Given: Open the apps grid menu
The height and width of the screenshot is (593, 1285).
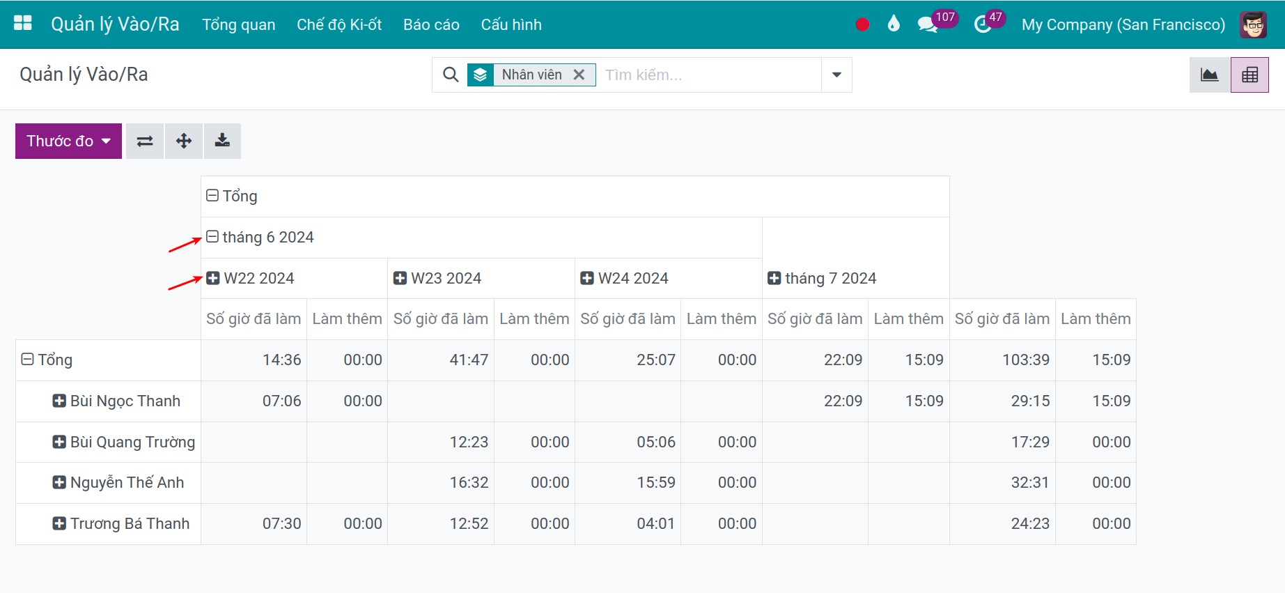Looking at the screenshot, I should pyautogui.click(x=23, y=24).
